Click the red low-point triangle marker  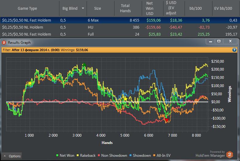167,121
